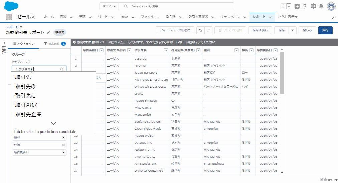Click the 取引先 report type badge
This screenshot has height=183, width=338.
[60, 32]
